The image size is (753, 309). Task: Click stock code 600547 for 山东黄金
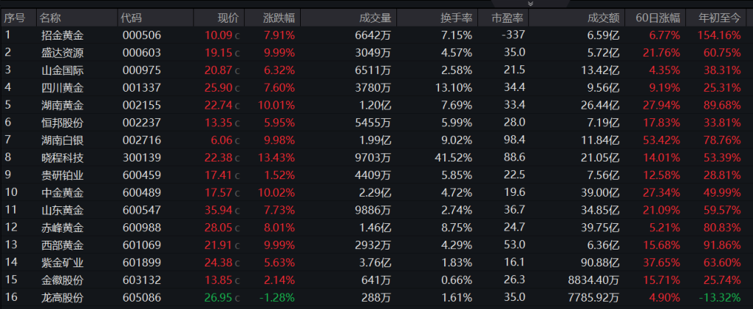pos(142,211)
